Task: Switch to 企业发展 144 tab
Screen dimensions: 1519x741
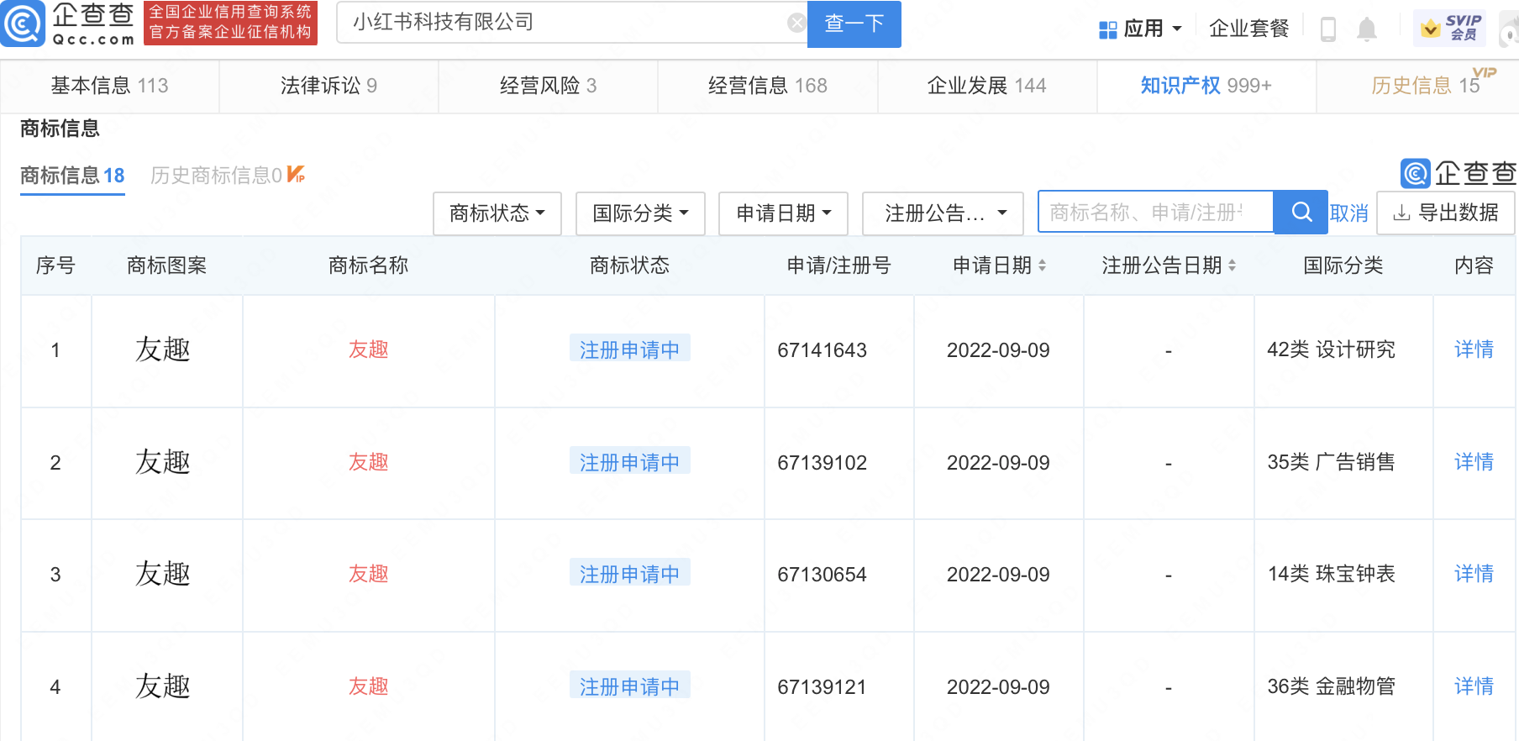Action: click(986, 86)
